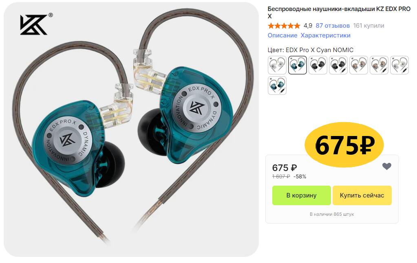The height and width of the screenshot is (263, 417).
Task: Select the sixth beige swatch with mic
Action: click(x=379, y=65)
